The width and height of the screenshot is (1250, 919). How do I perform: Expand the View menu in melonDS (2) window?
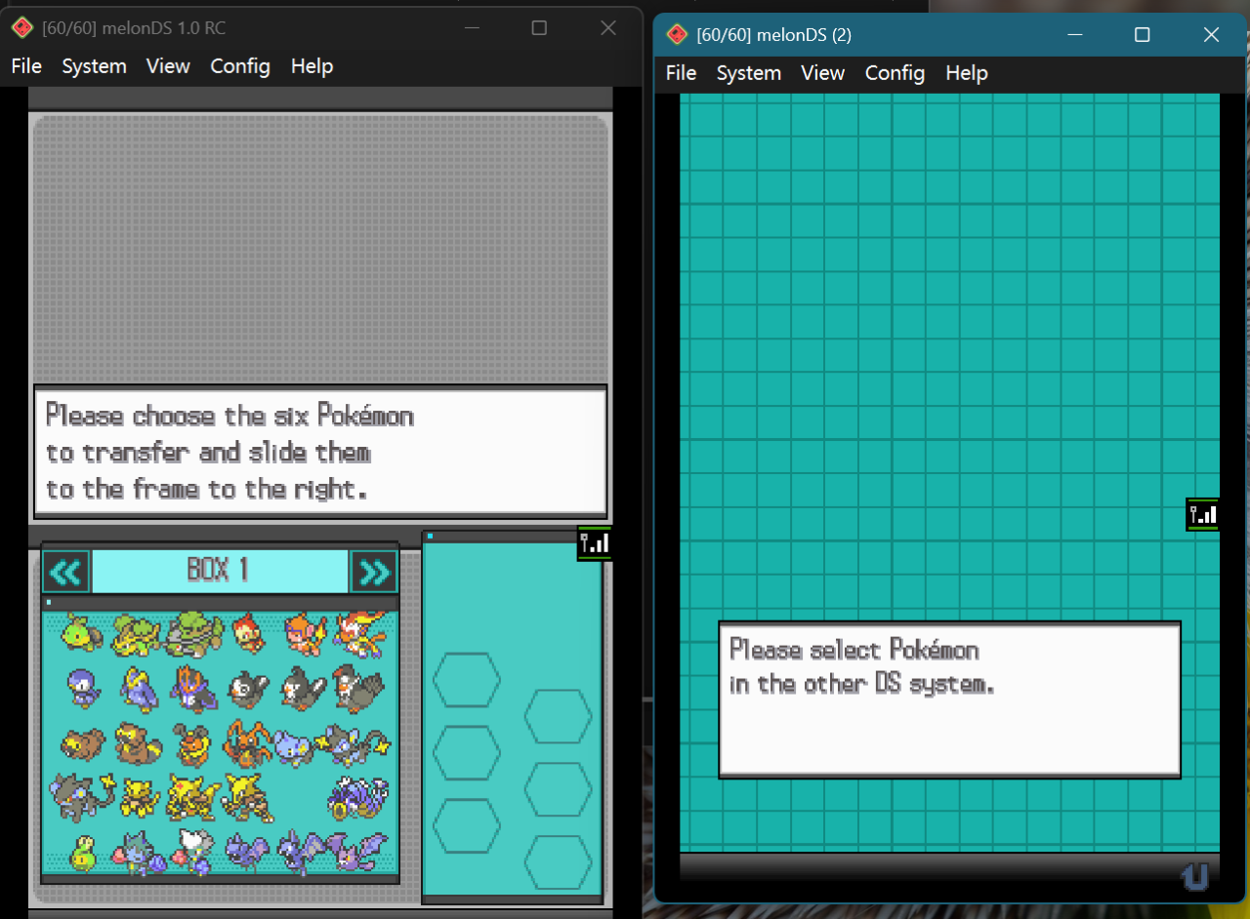[822, 73]
